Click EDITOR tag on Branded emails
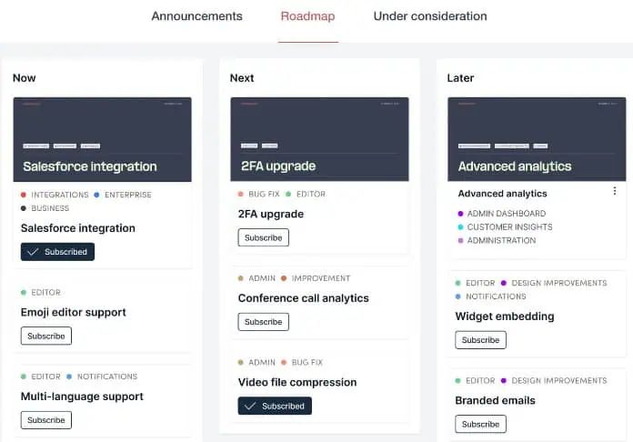Screen dimensions: 633x442 [x=475, y=381]
